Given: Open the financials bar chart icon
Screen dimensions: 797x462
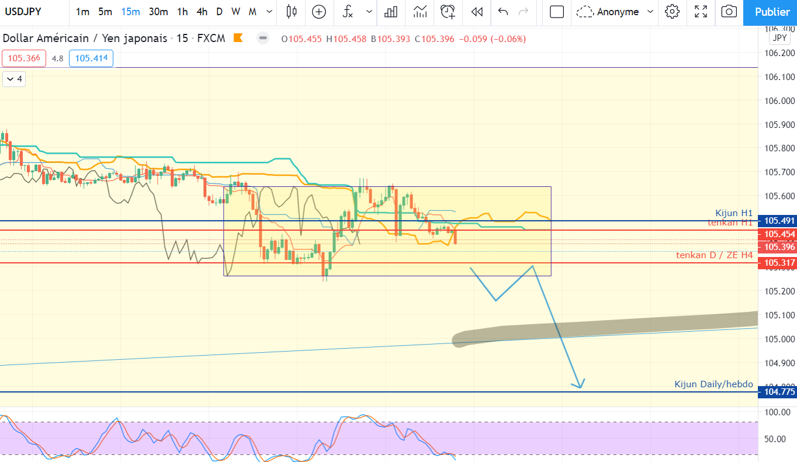Looking at the screenshot, I should pyautogui.click(x=391, y=12).
